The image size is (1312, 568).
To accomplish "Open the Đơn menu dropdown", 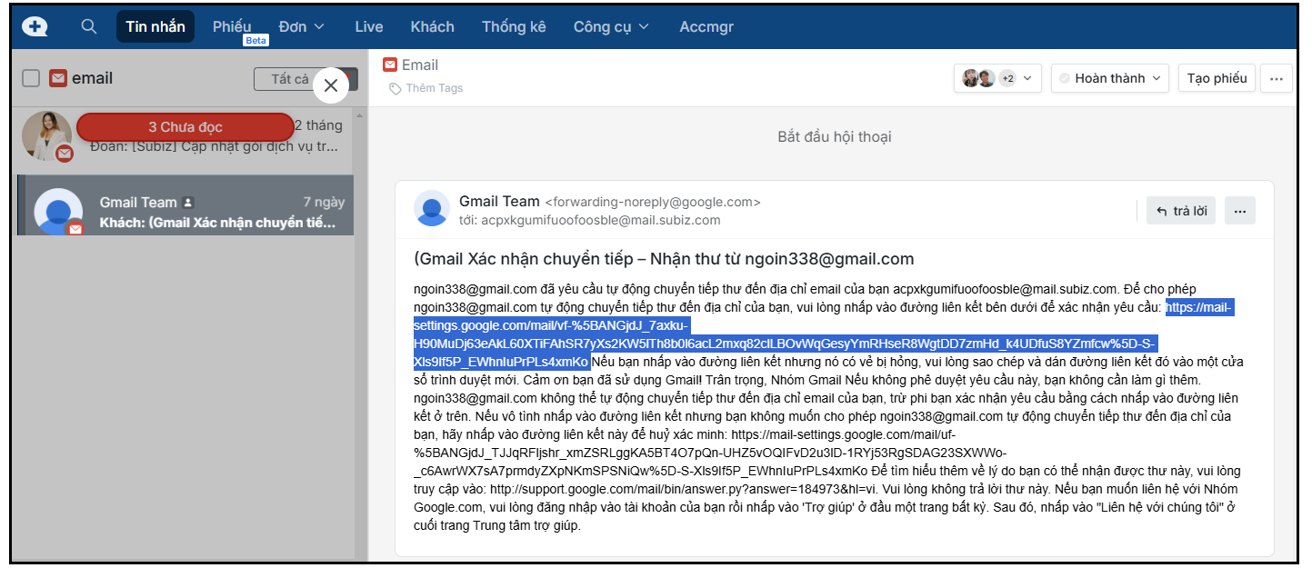I will pyautogui.click(x=301, y=26).
